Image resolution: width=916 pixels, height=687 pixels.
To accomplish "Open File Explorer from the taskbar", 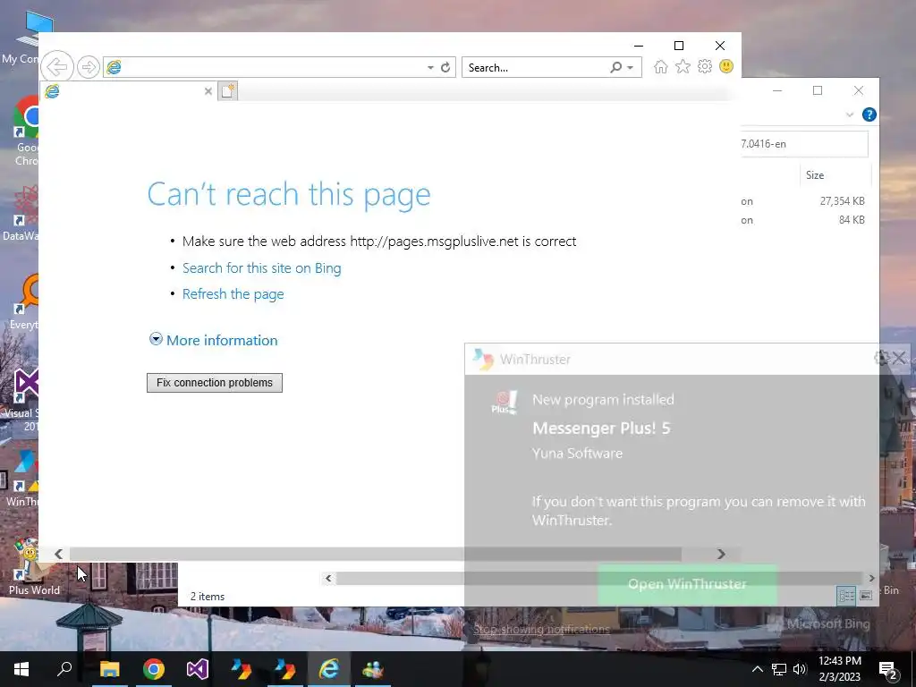I will pyautogui.click(x=109, y=669).
